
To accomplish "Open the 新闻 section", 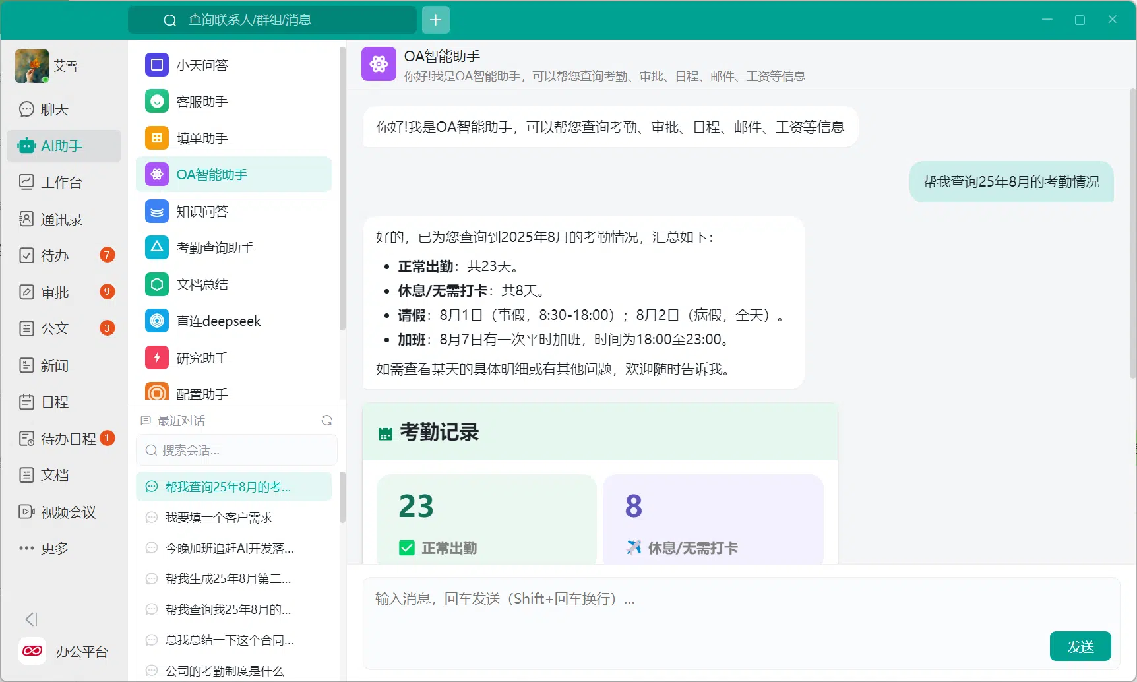I will (64, 365).
